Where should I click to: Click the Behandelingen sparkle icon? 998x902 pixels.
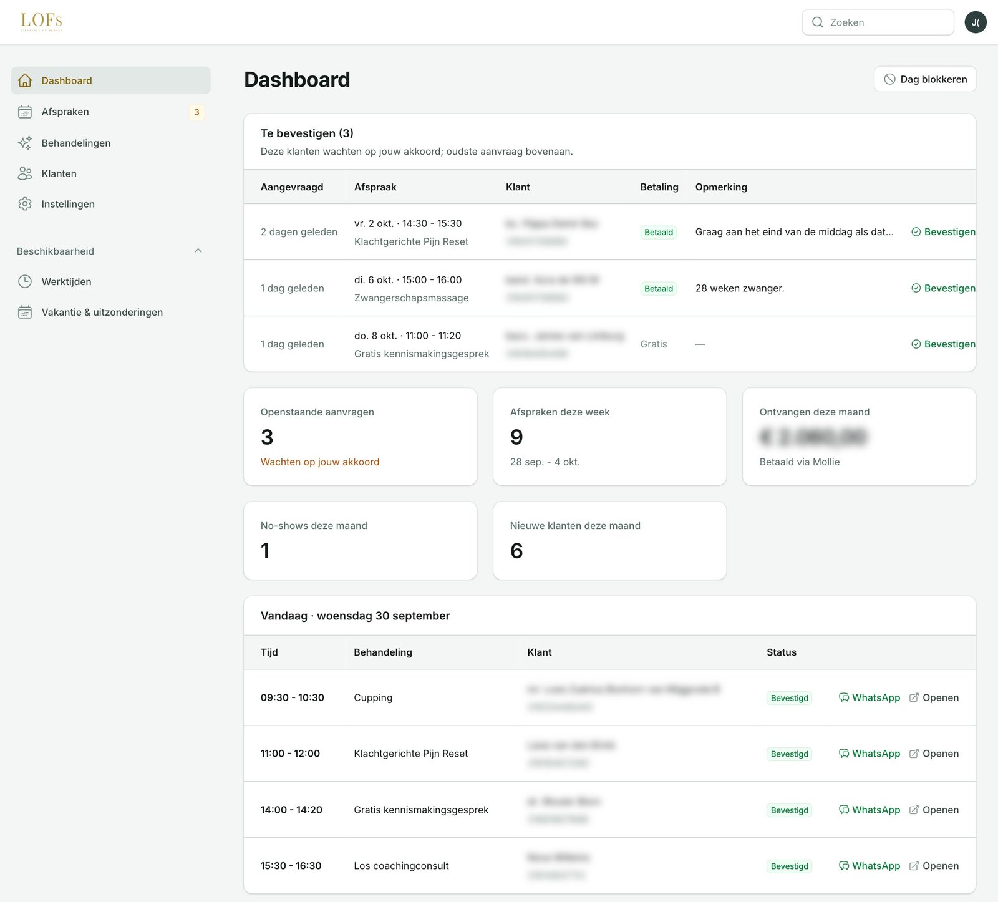[25, 143]
